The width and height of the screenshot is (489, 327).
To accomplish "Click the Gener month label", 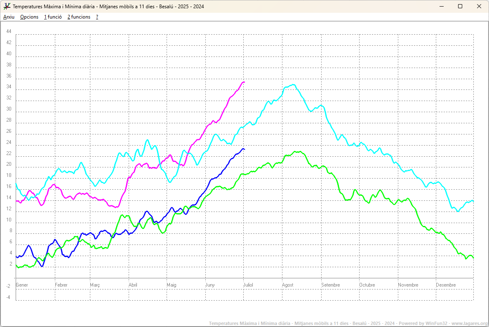I will pos(22,285).
